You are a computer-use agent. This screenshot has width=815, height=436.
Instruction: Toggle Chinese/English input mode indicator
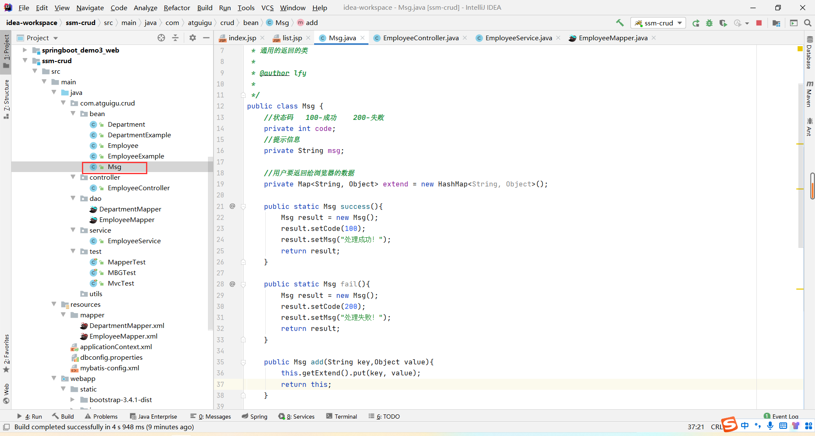[745, 425]
